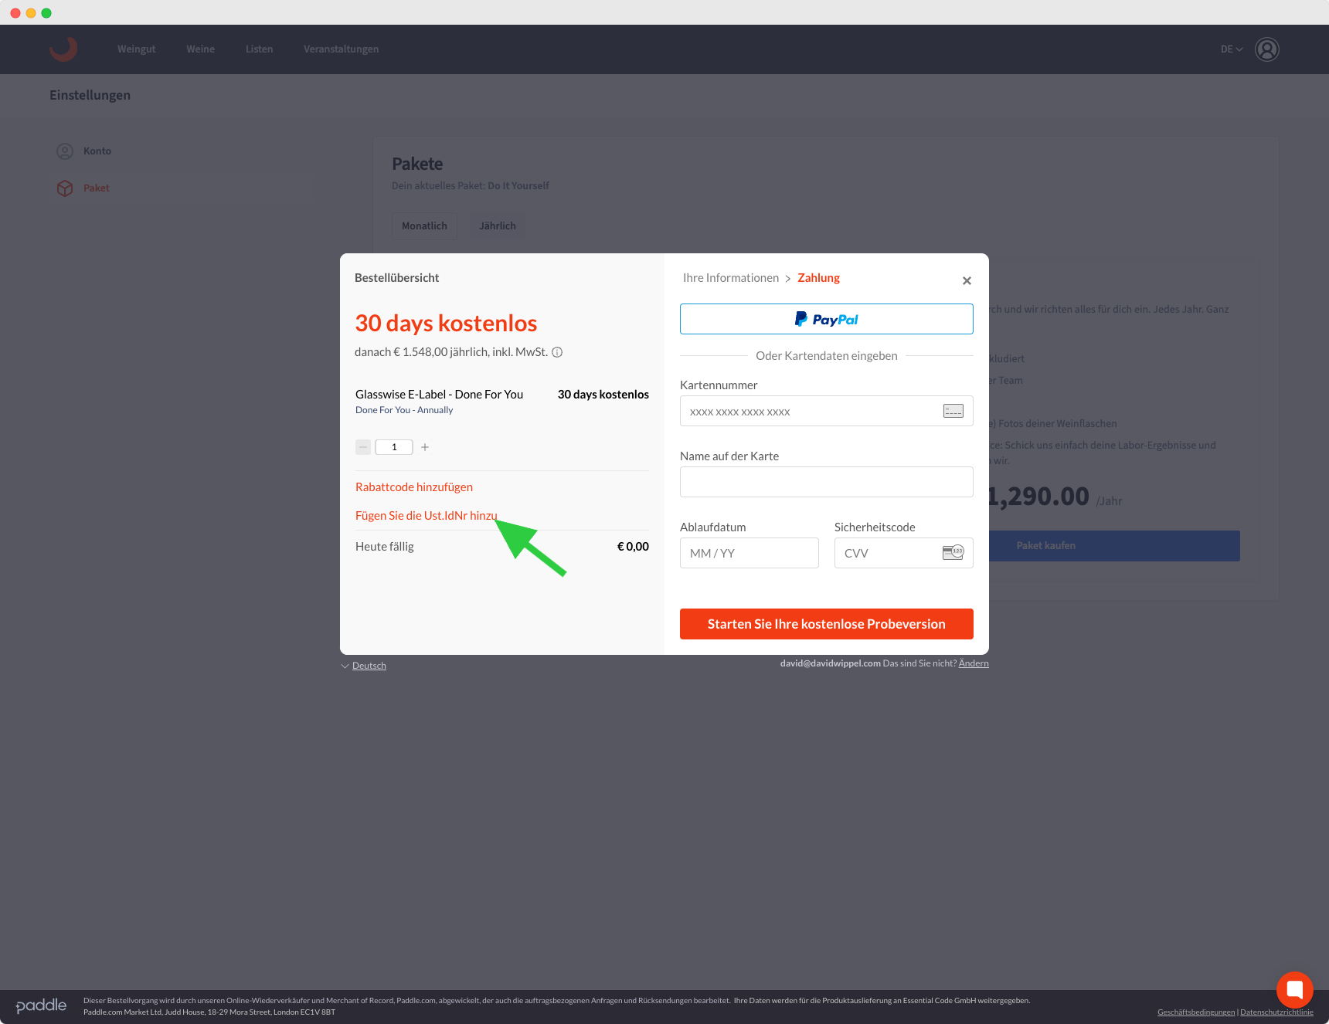Click the Konto person icon in sidebar
The image size is (1329, 1024).
click(x=65, y=151)
